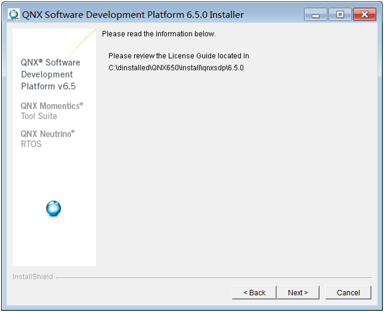The image size is (384, 312).
Task: Cancel the installation
Action: click(349, 292)
